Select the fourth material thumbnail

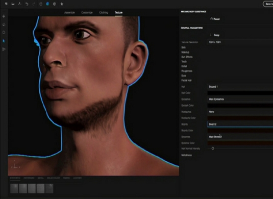click(x=40, y=188)
